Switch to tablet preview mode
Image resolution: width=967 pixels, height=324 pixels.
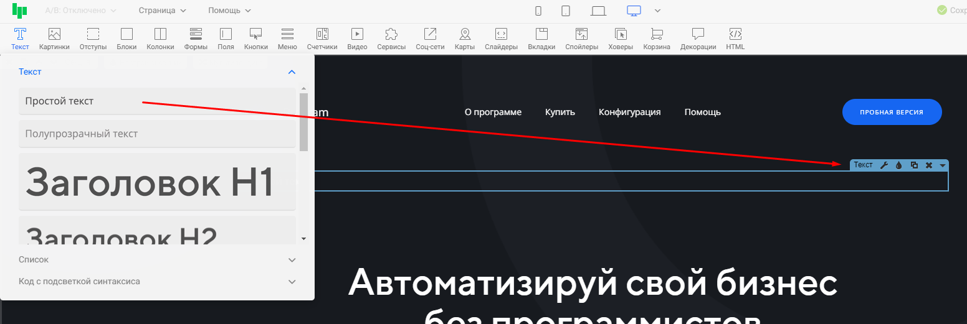coord(566,11)
